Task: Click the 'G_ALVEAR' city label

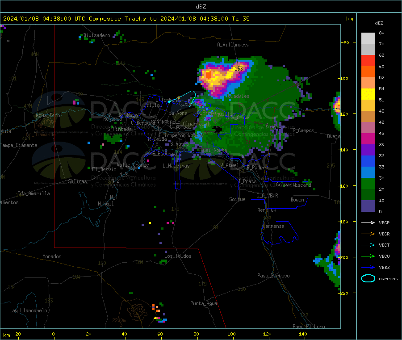Action: coord(267,196)
